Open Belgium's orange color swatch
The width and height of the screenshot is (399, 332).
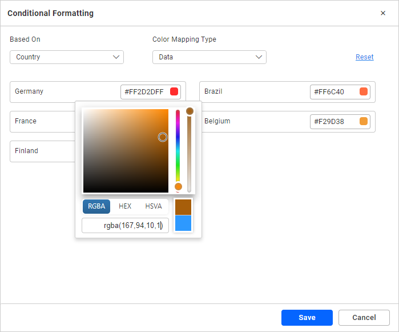[364, 121]
